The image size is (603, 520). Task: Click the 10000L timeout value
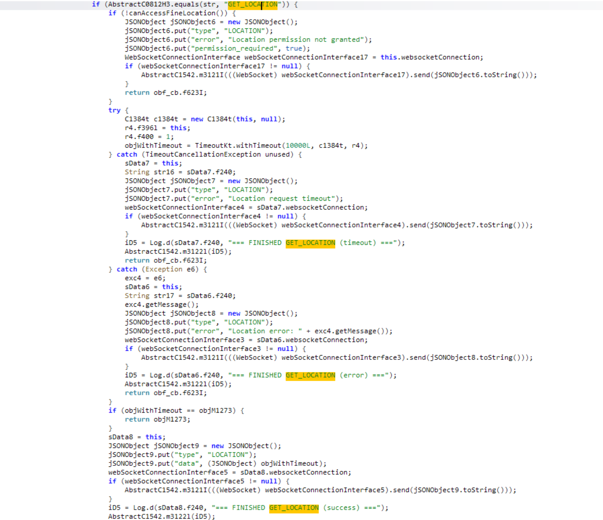point(298,146)
